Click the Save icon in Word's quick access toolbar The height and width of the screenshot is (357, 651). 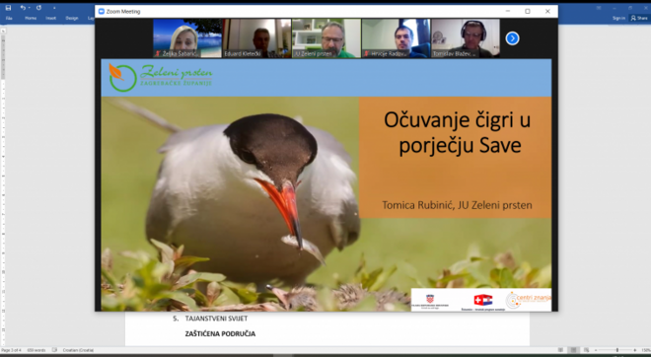(8, 8)
